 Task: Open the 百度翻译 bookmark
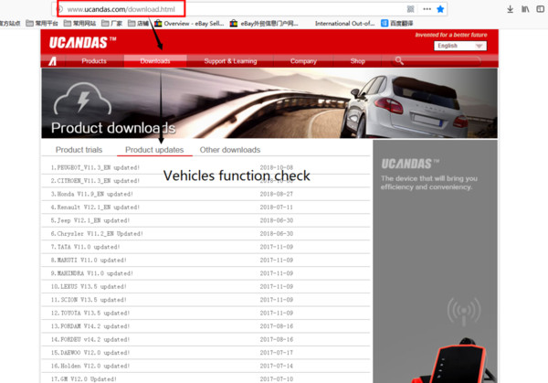click(396, 24)
